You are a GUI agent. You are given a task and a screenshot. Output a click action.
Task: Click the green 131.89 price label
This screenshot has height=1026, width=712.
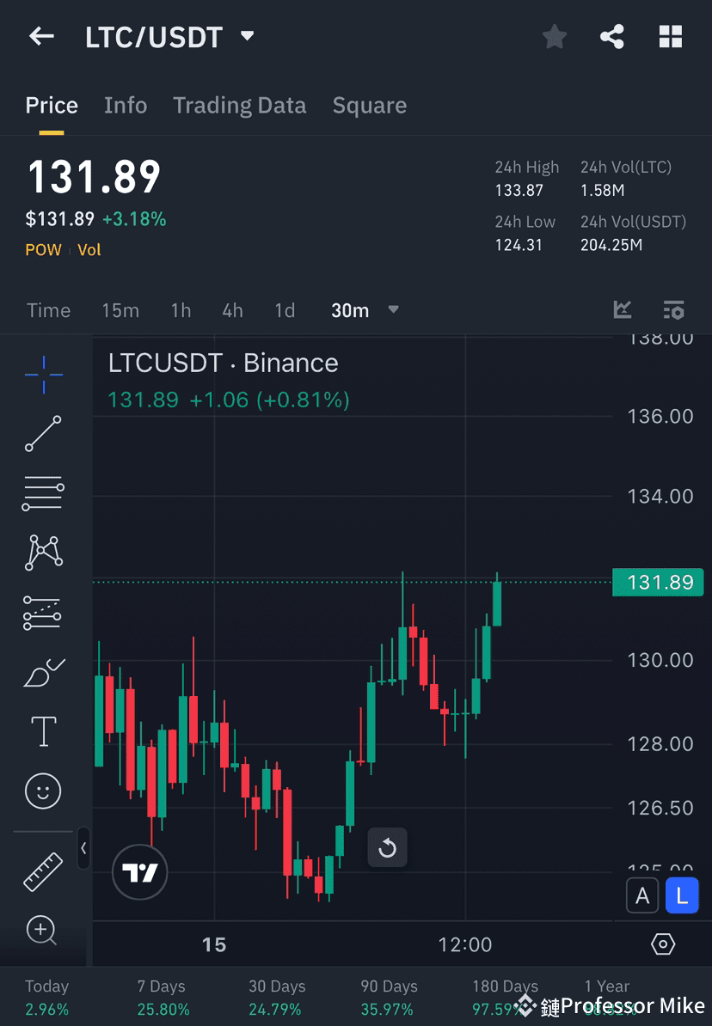tap(658, 583)
